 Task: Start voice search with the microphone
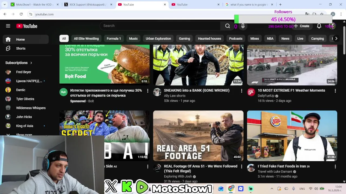(x=243, y=26)
